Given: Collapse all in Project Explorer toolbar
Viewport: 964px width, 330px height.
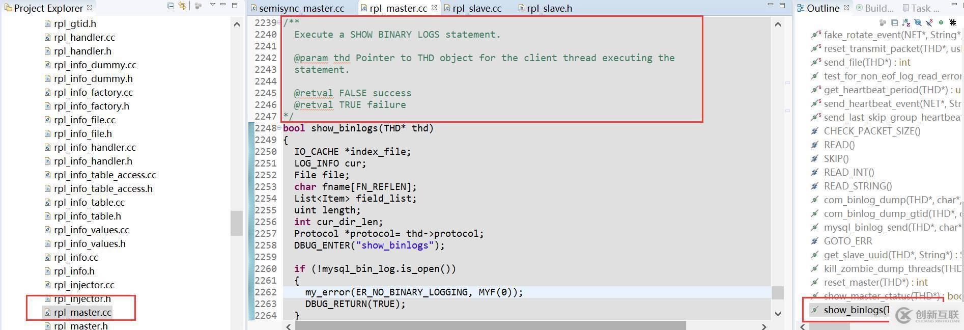Looking at the screenshot, I should point(171,6).
